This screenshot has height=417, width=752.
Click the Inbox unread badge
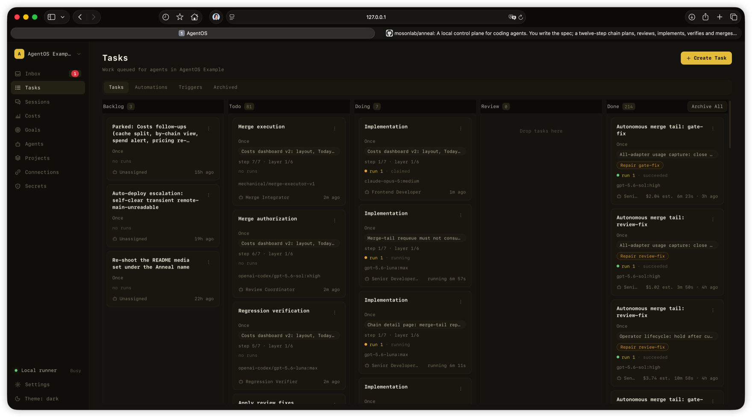[x=75, y=74]
